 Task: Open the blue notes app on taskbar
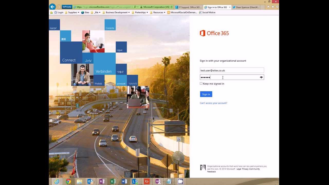click(169, 181)
